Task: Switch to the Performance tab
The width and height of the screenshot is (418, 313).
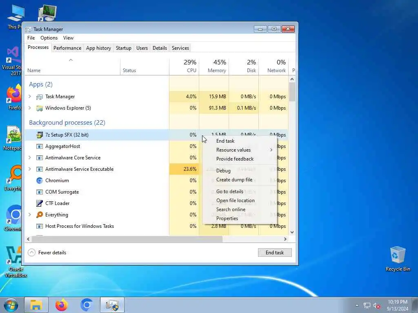Action: click(x=67, y=48)
